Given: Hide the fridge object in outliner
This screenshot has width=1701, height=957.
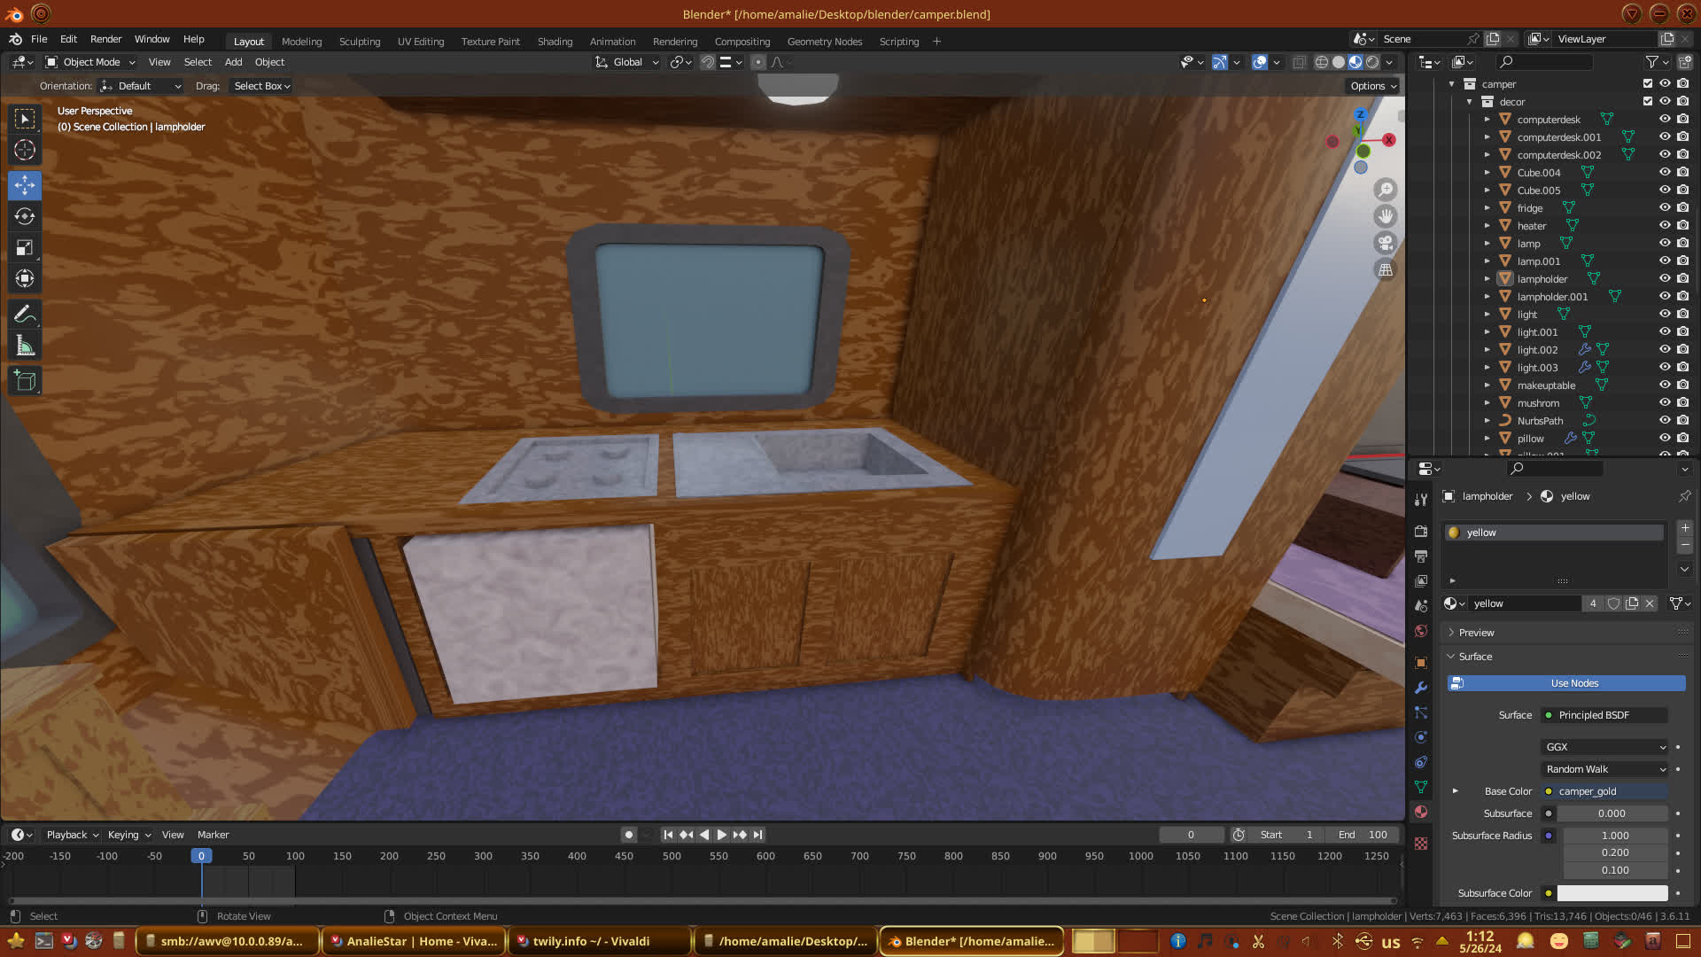Looking at the screenshot, I should 1665,208.
